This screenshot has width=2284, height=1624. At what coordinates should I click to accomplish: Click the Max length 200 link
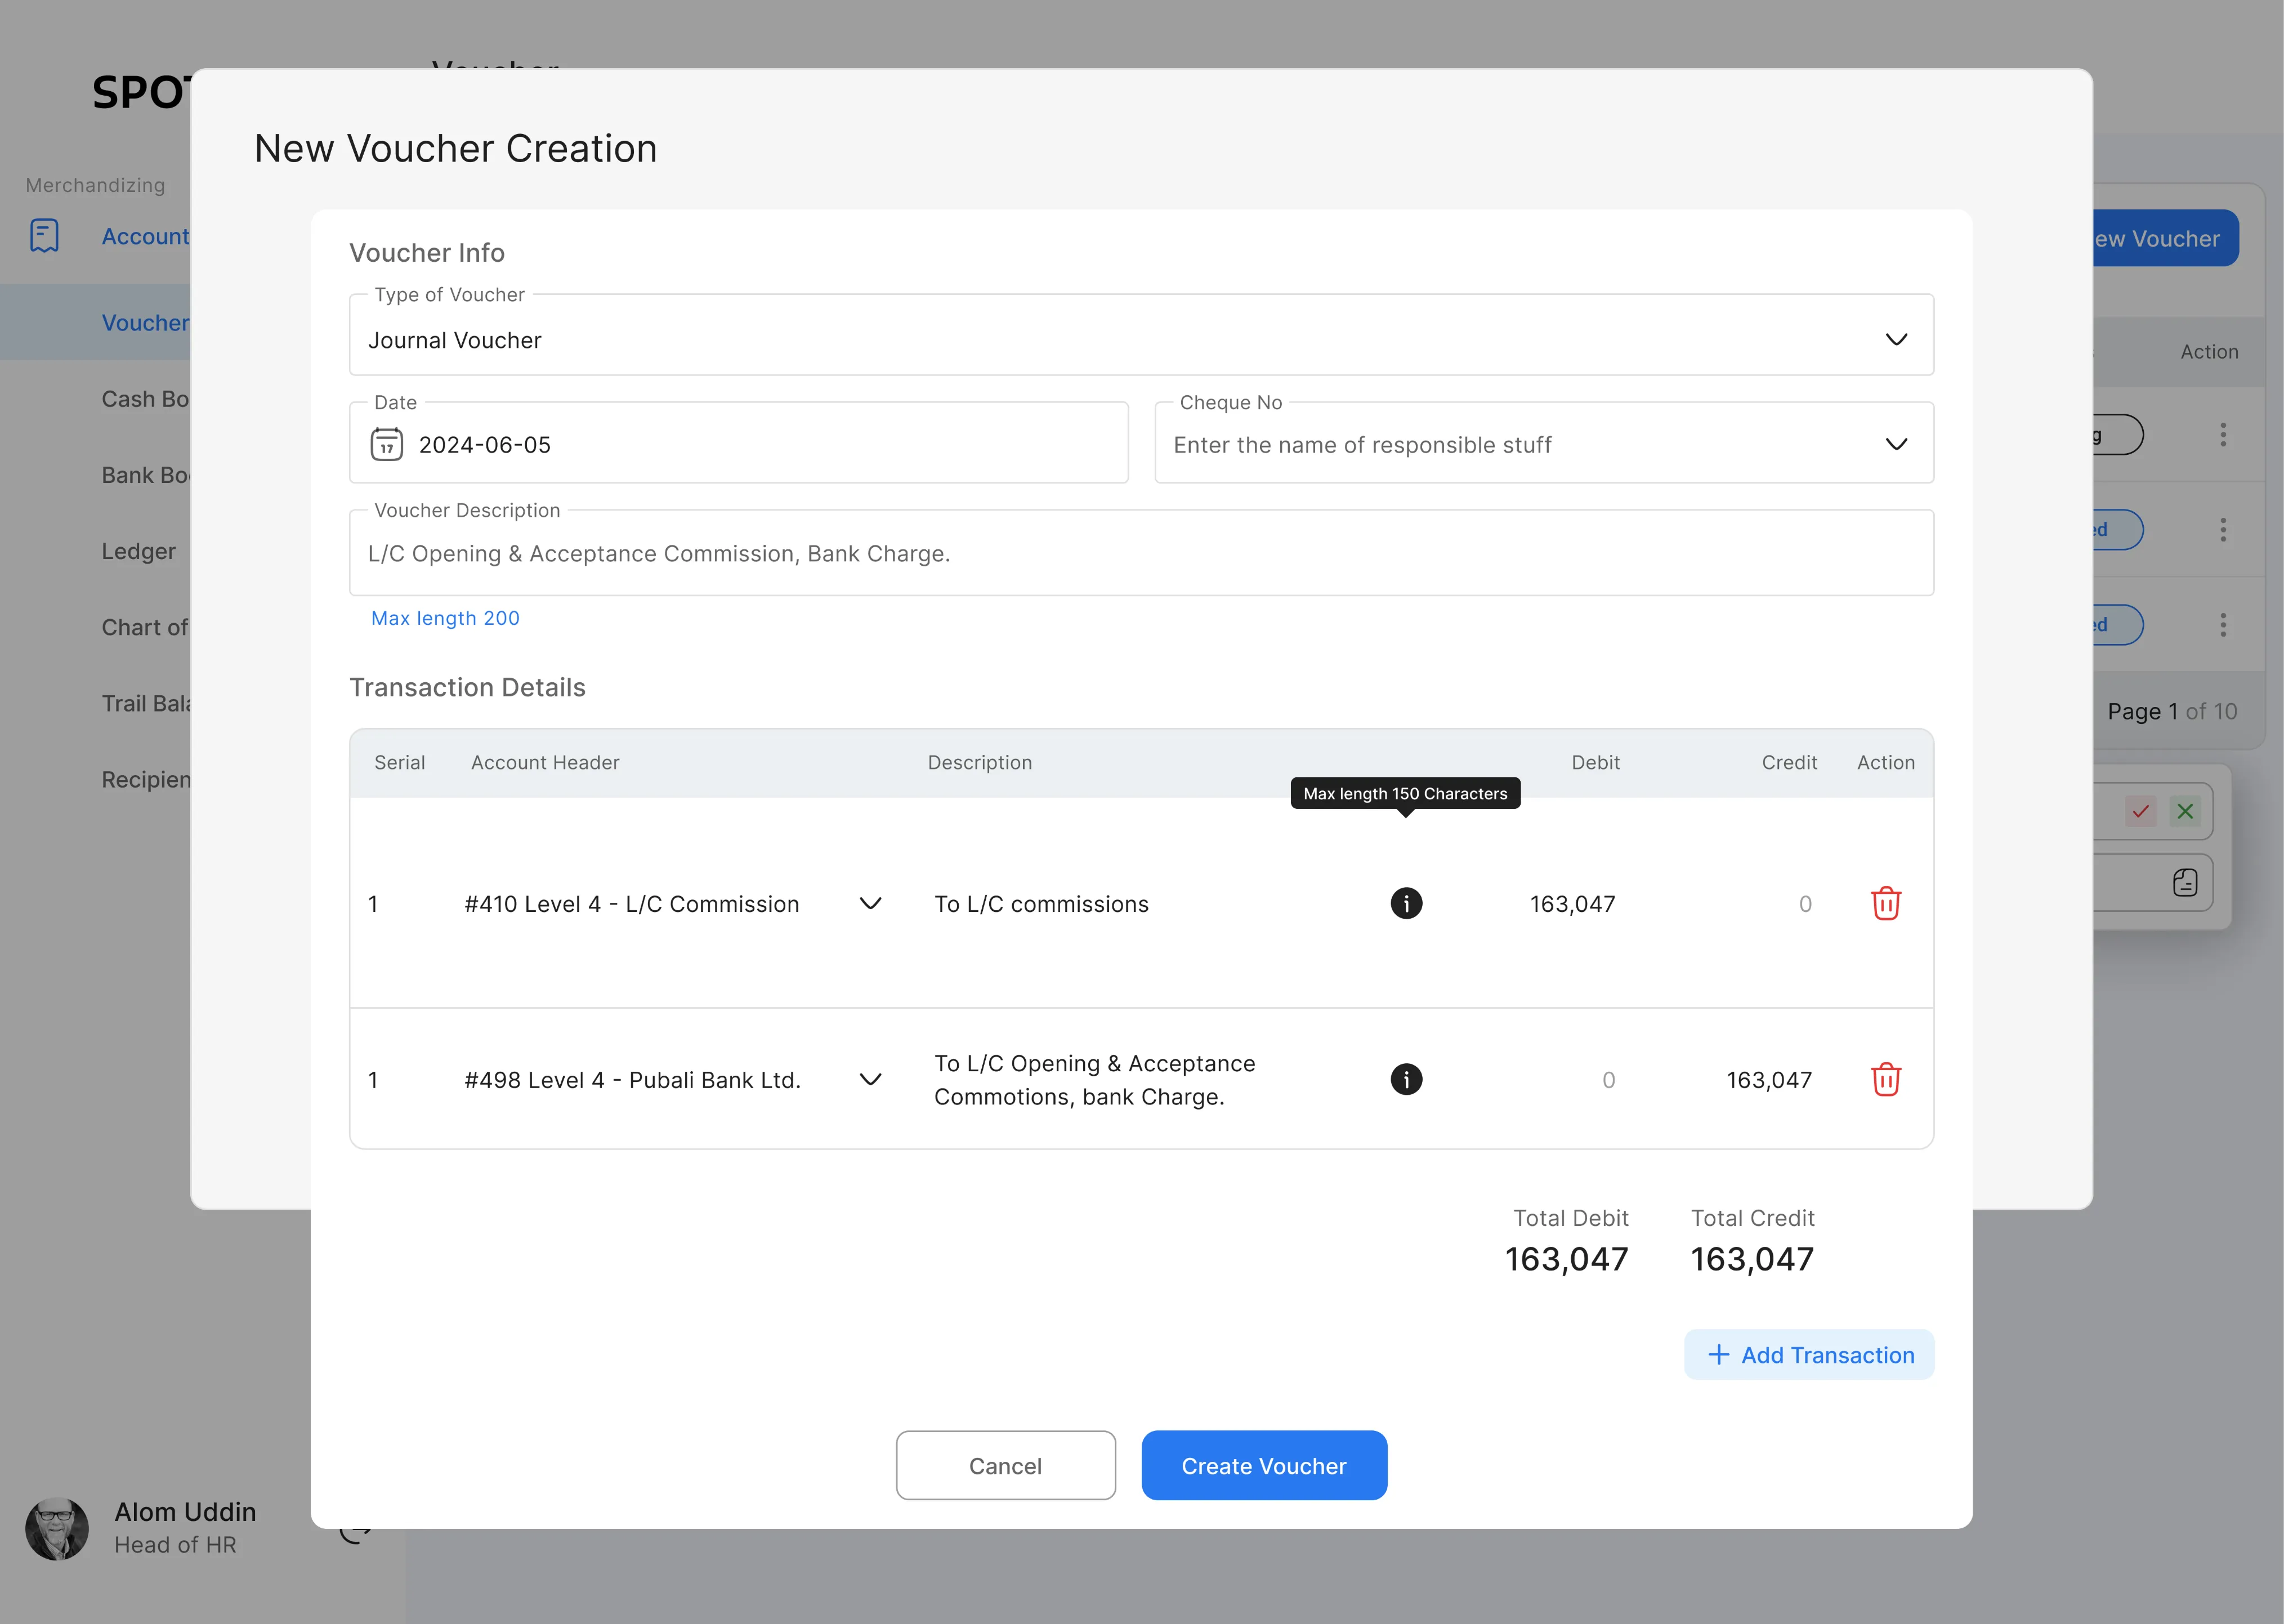(x=445, y=617)
